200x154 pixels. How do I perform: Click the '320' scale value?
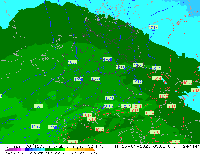(96, 153)
